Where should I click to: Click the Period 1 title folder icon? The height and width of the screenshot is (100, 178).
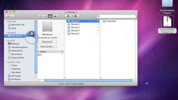[66, 12]
